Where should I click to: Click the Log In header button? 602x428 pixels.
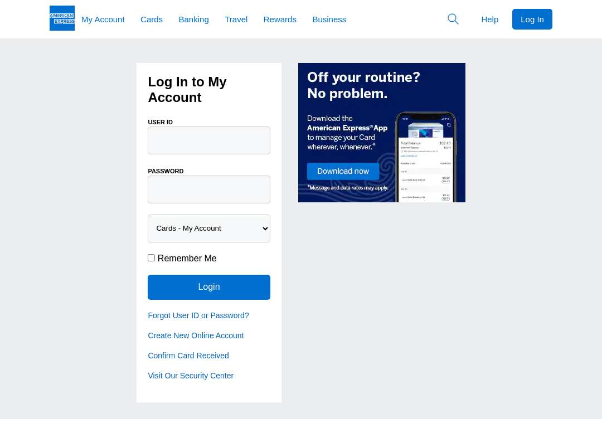coord(532,19)
